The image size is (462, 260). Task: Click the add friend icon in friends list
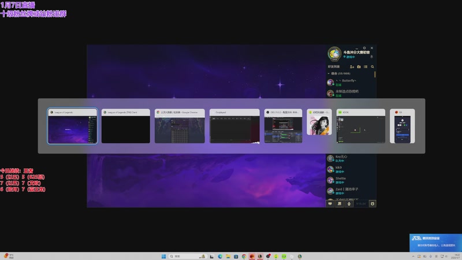[x=352, y=67]
